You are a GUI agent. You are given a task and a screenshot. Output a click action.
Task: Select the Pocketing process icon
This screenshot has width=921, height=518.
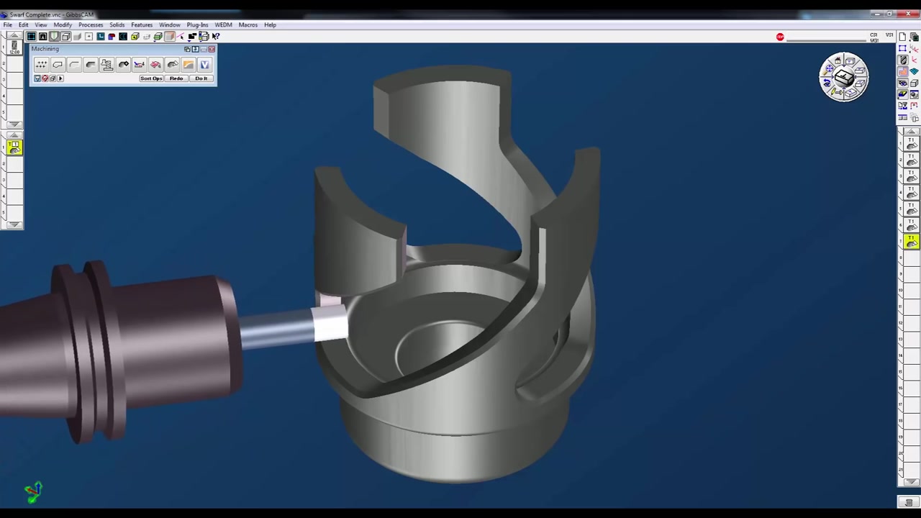(91, 65)
